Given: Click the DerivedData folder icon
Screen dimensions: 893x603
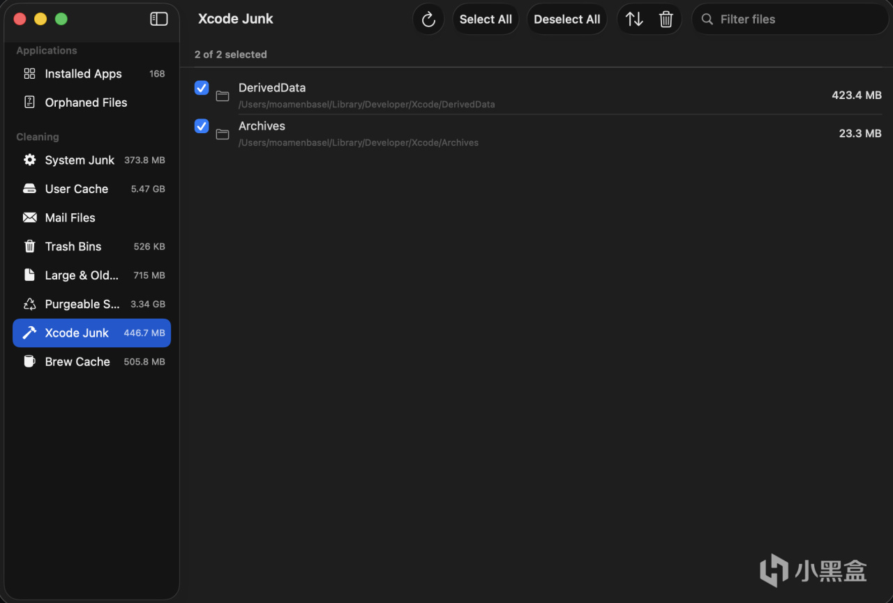Looking at the screenshot, I should (223, 96).
